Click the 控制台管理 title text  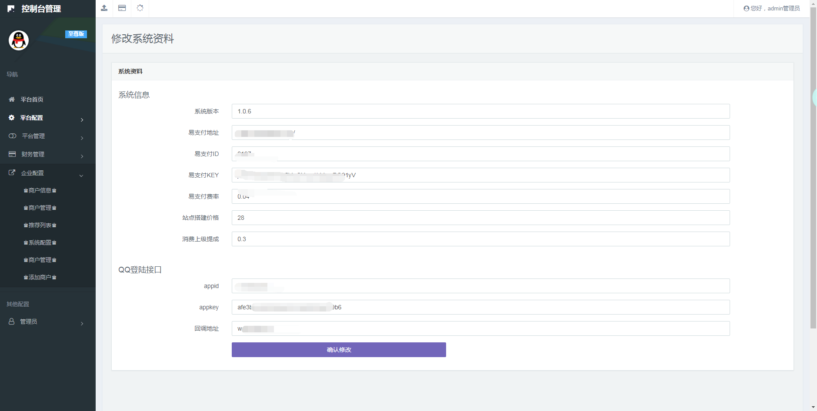click(x=41, y=9)
